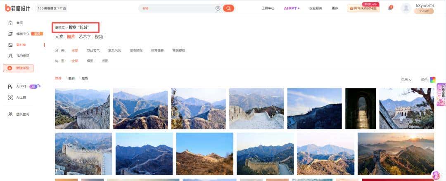
Task: Switch to the 图片 tab
Action: (x=71, y=37)
